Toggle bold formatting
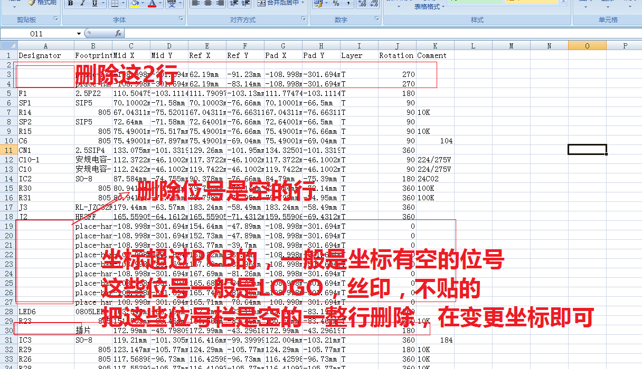 (70, 3)
